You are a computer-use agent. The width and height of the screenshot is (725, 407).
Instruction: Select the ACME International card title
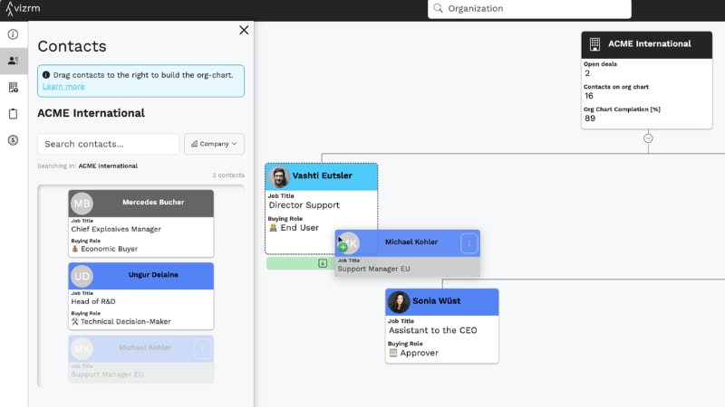[x=649, y=43]
